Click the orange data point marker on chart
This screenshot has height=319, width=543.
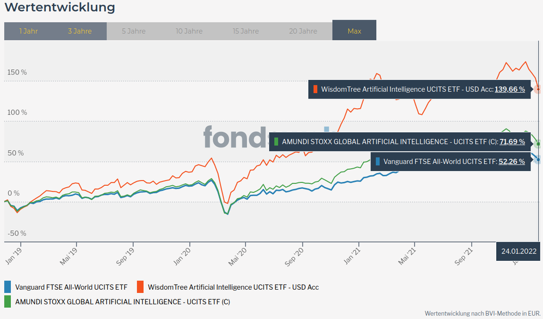(x=538, y=89)
